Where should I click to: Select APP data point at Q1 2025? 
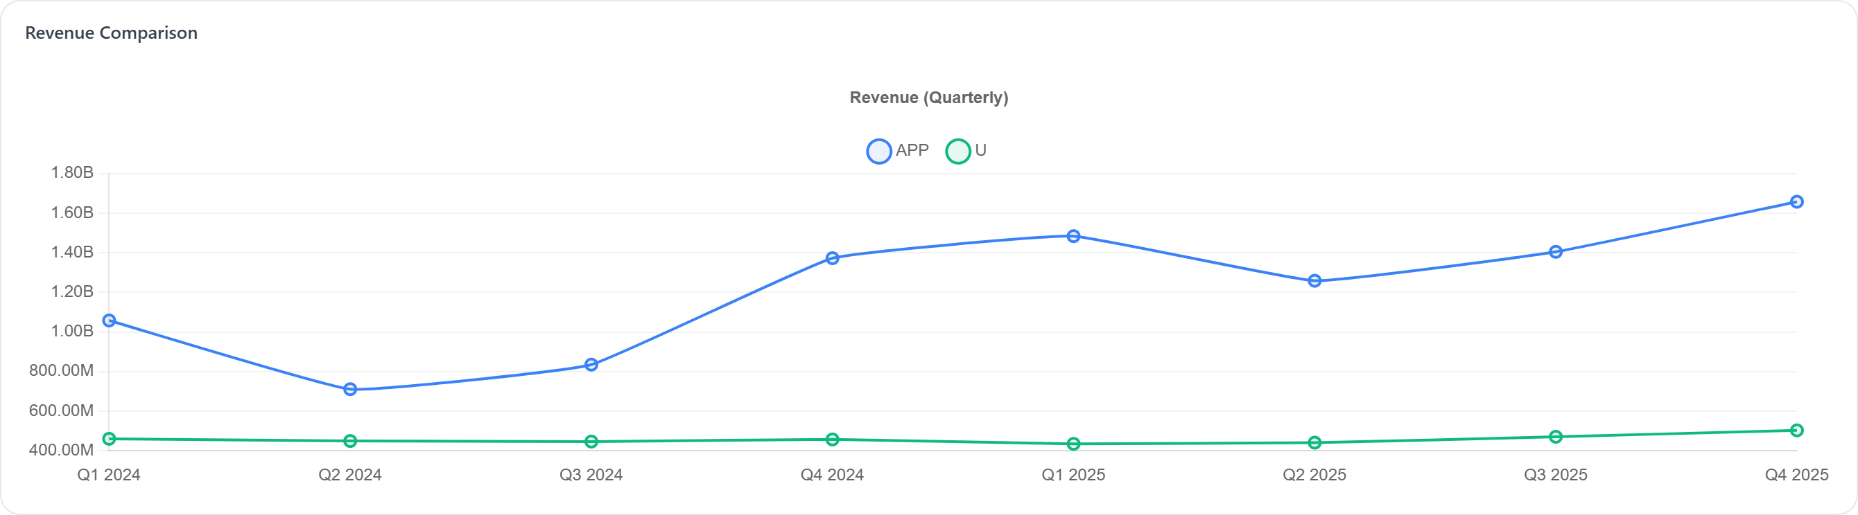tap(1073, 236)
